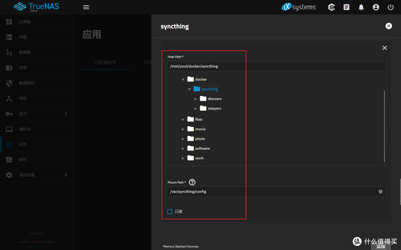Select the photo folder
Image resolution: width=401 pixels, height=250 pixels.
[x=196, y=139]
